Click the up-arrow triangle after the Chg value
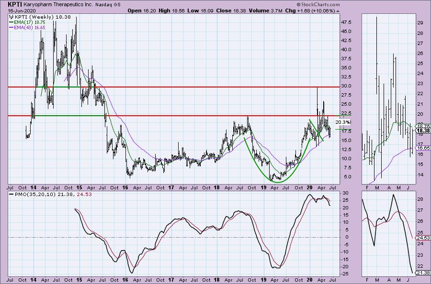The width and height of the screenshot is (431, 284). point(338,11)
